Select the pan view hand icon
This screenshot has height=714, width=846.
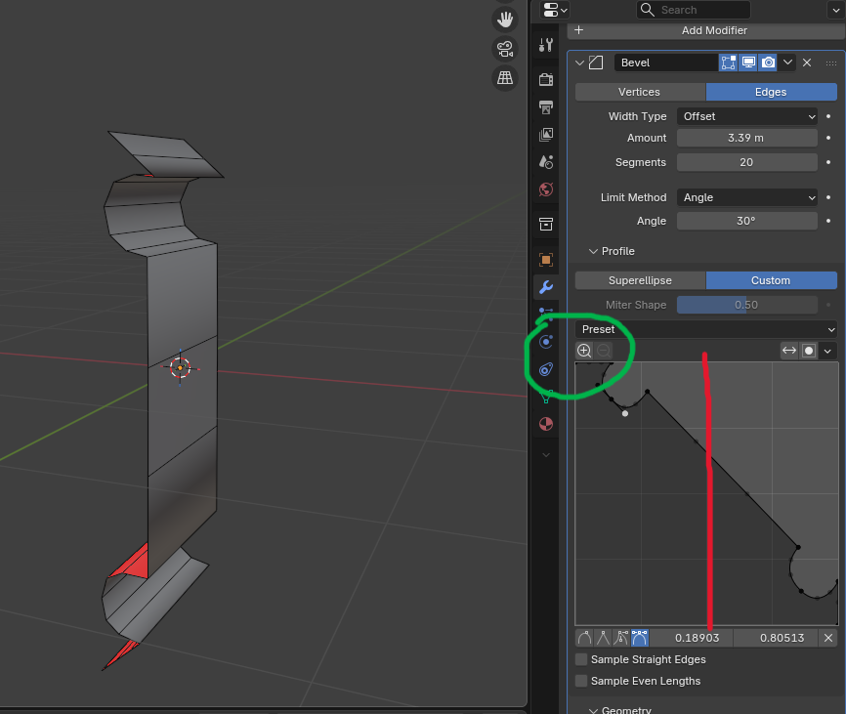[505, 20]
